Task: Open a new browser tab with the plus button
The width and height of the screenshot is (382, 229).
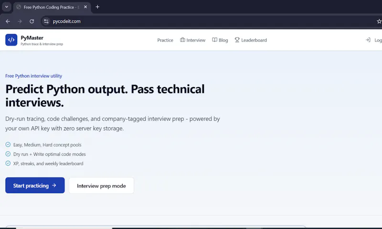Action: point(97,7)
